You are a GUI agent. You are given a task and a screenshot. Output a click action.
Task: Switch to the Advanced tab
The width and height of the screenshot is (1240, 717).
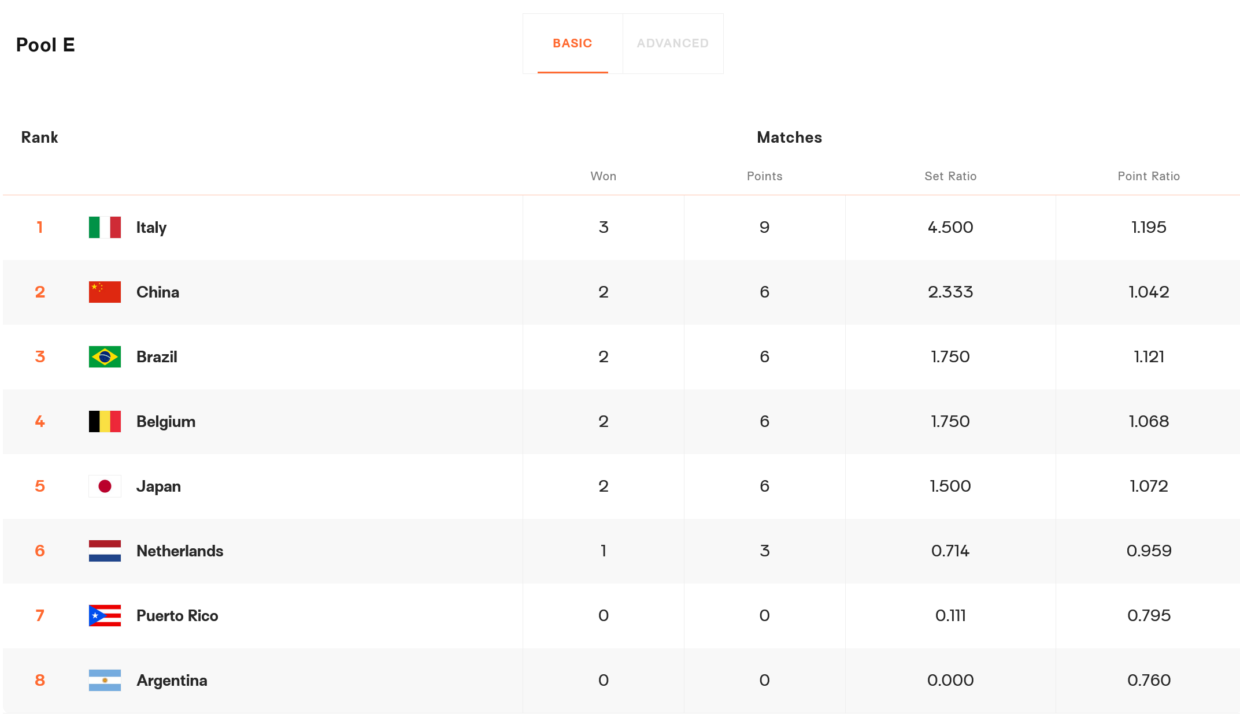673,43
